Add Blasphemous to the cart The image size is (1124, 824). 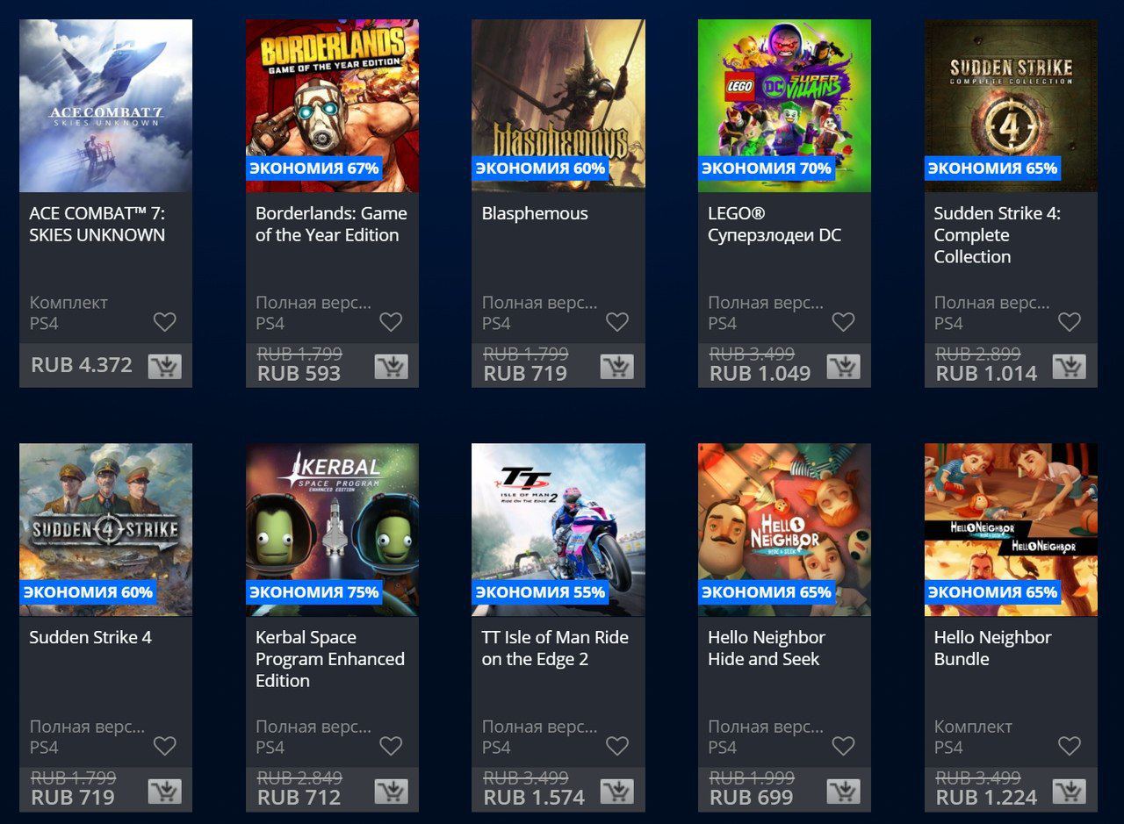(x=617, y=366)
